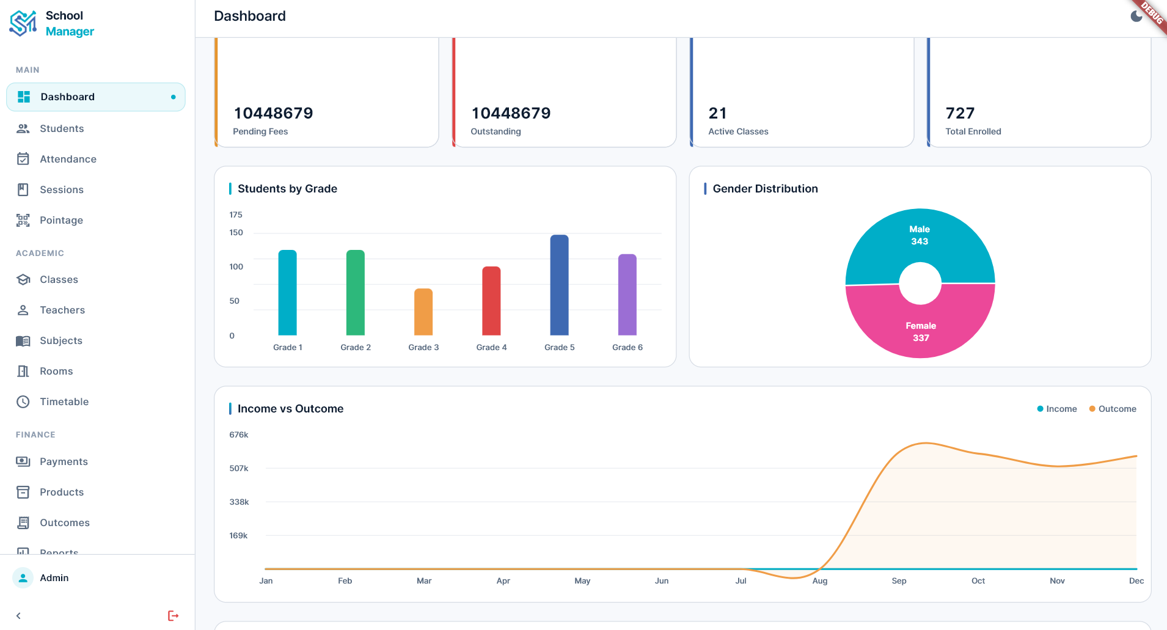Collapse the sidebar with left chevron

tap(19, 615)
